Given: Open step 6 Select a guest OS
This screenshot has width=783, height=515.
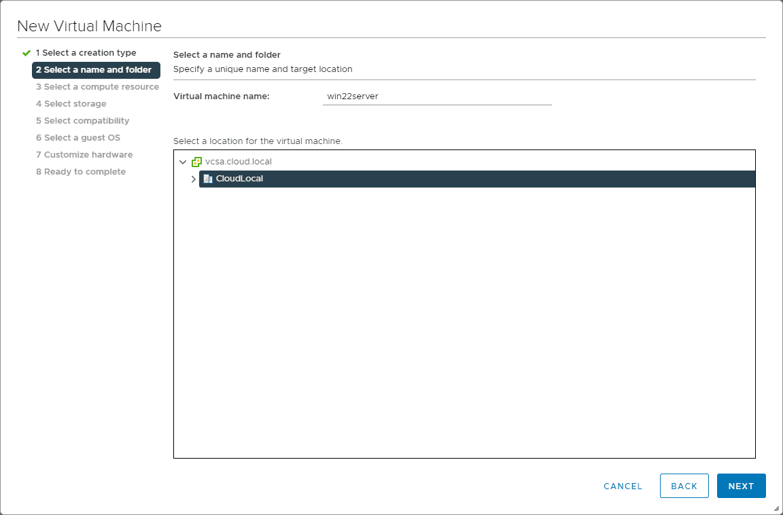Looking at the screenshot, I should (x=78, y=138).
